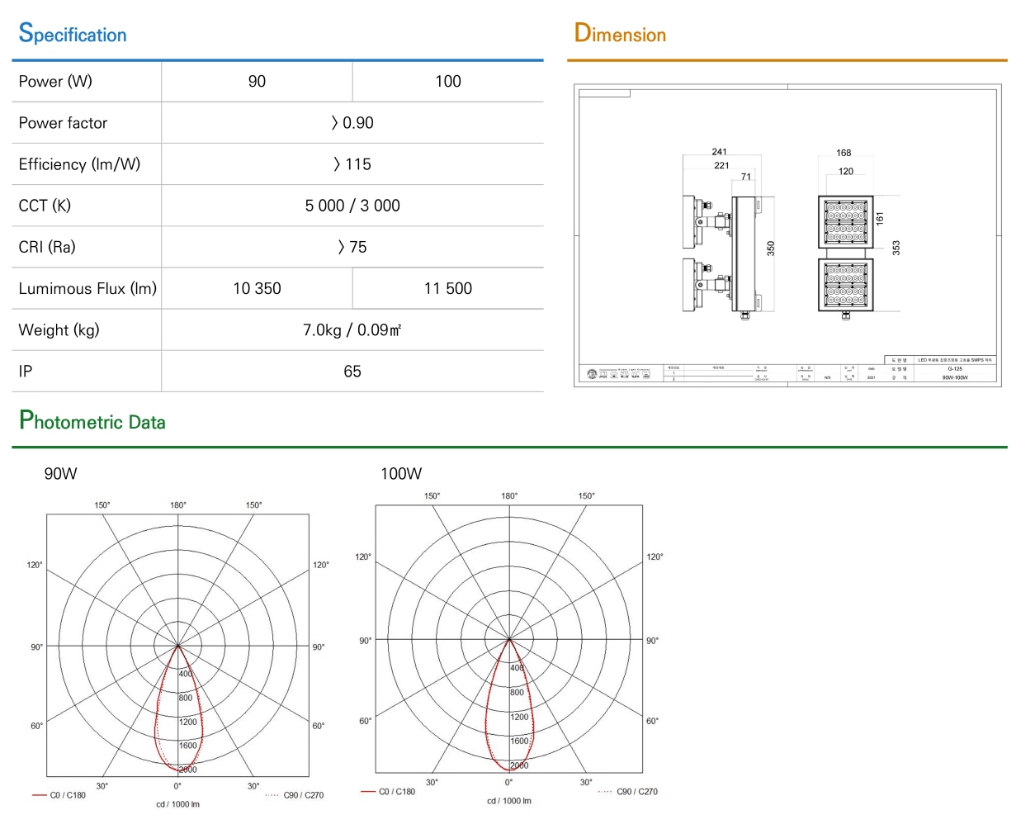Click the lower LED module front view
The image size is (1035, 829).
point(845,285)
